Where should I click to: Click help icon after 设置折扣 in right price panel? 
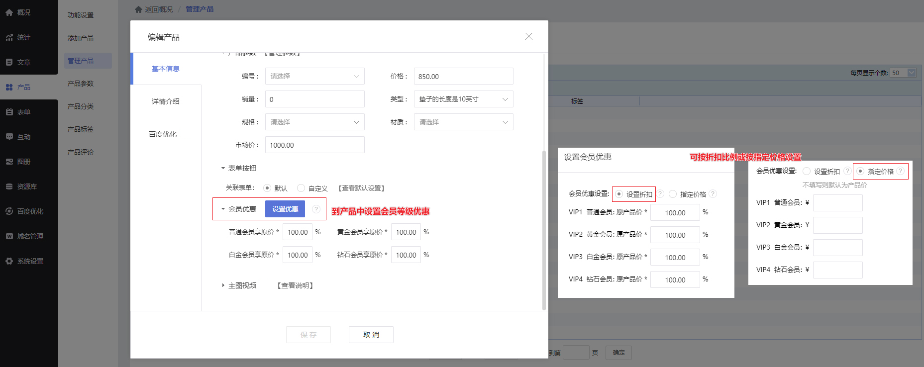[847, 171]
